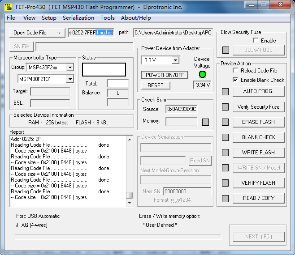Screen dimensions: 295x255
Task: Click status square beside VERIFY FLASH
Action: pyautogui.click(x=225, y=183)
